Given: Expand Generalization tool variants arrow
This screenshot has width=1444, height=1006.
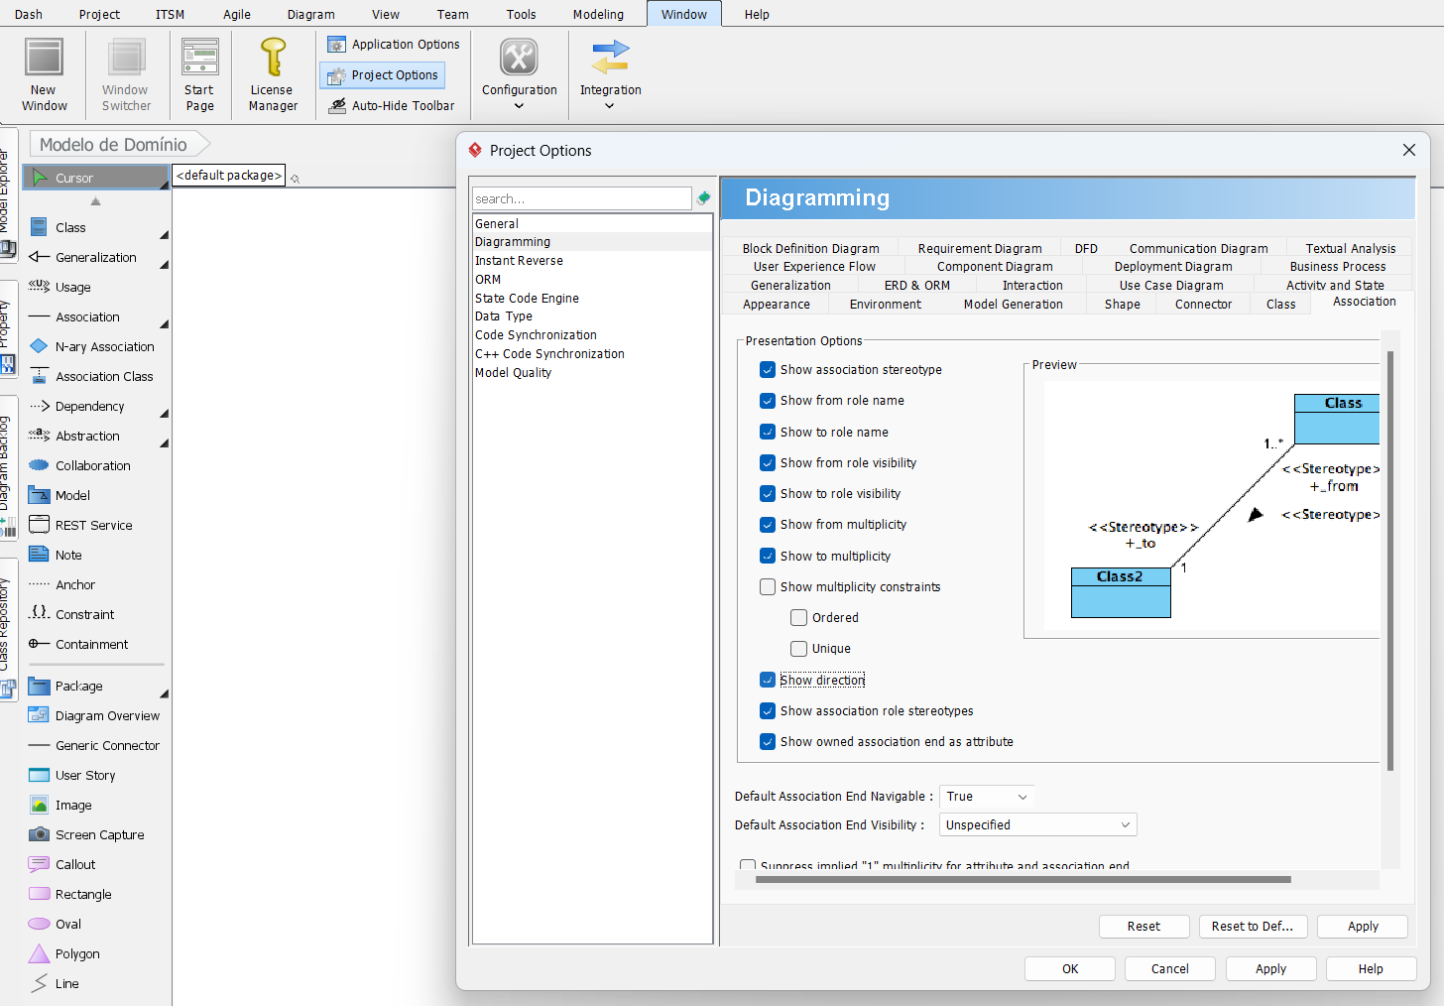Looking at the screenshot, I should coord(164,265).
